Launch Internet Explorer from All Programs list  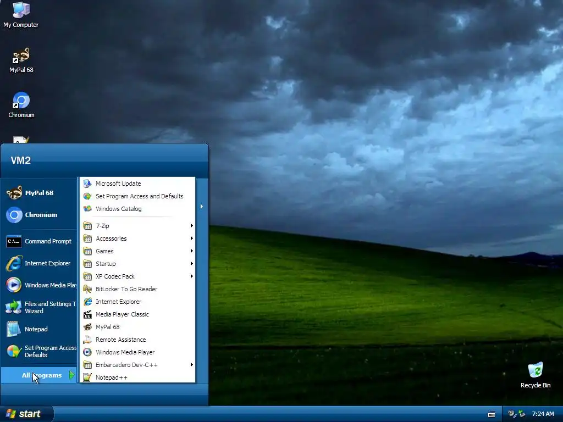point(137,302)
